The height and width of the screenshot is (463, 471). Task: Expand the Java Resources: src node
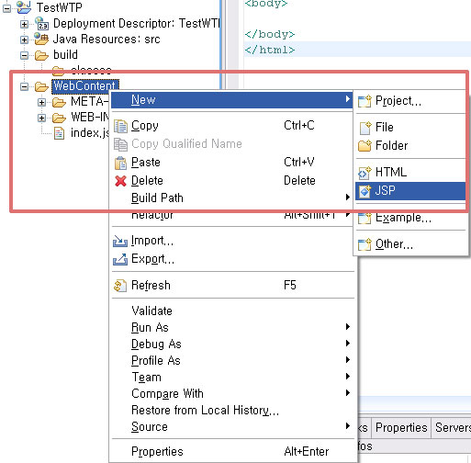click(x=24, y=40)
